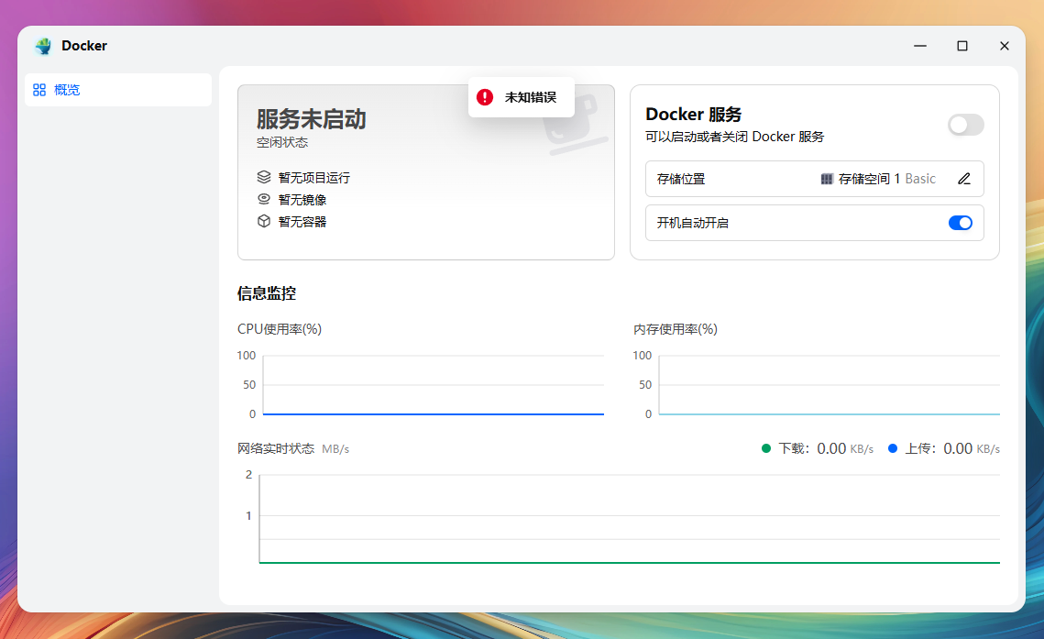Click the CPU使用率(%) chart title
1044x639 pixels.
point(279,329)
